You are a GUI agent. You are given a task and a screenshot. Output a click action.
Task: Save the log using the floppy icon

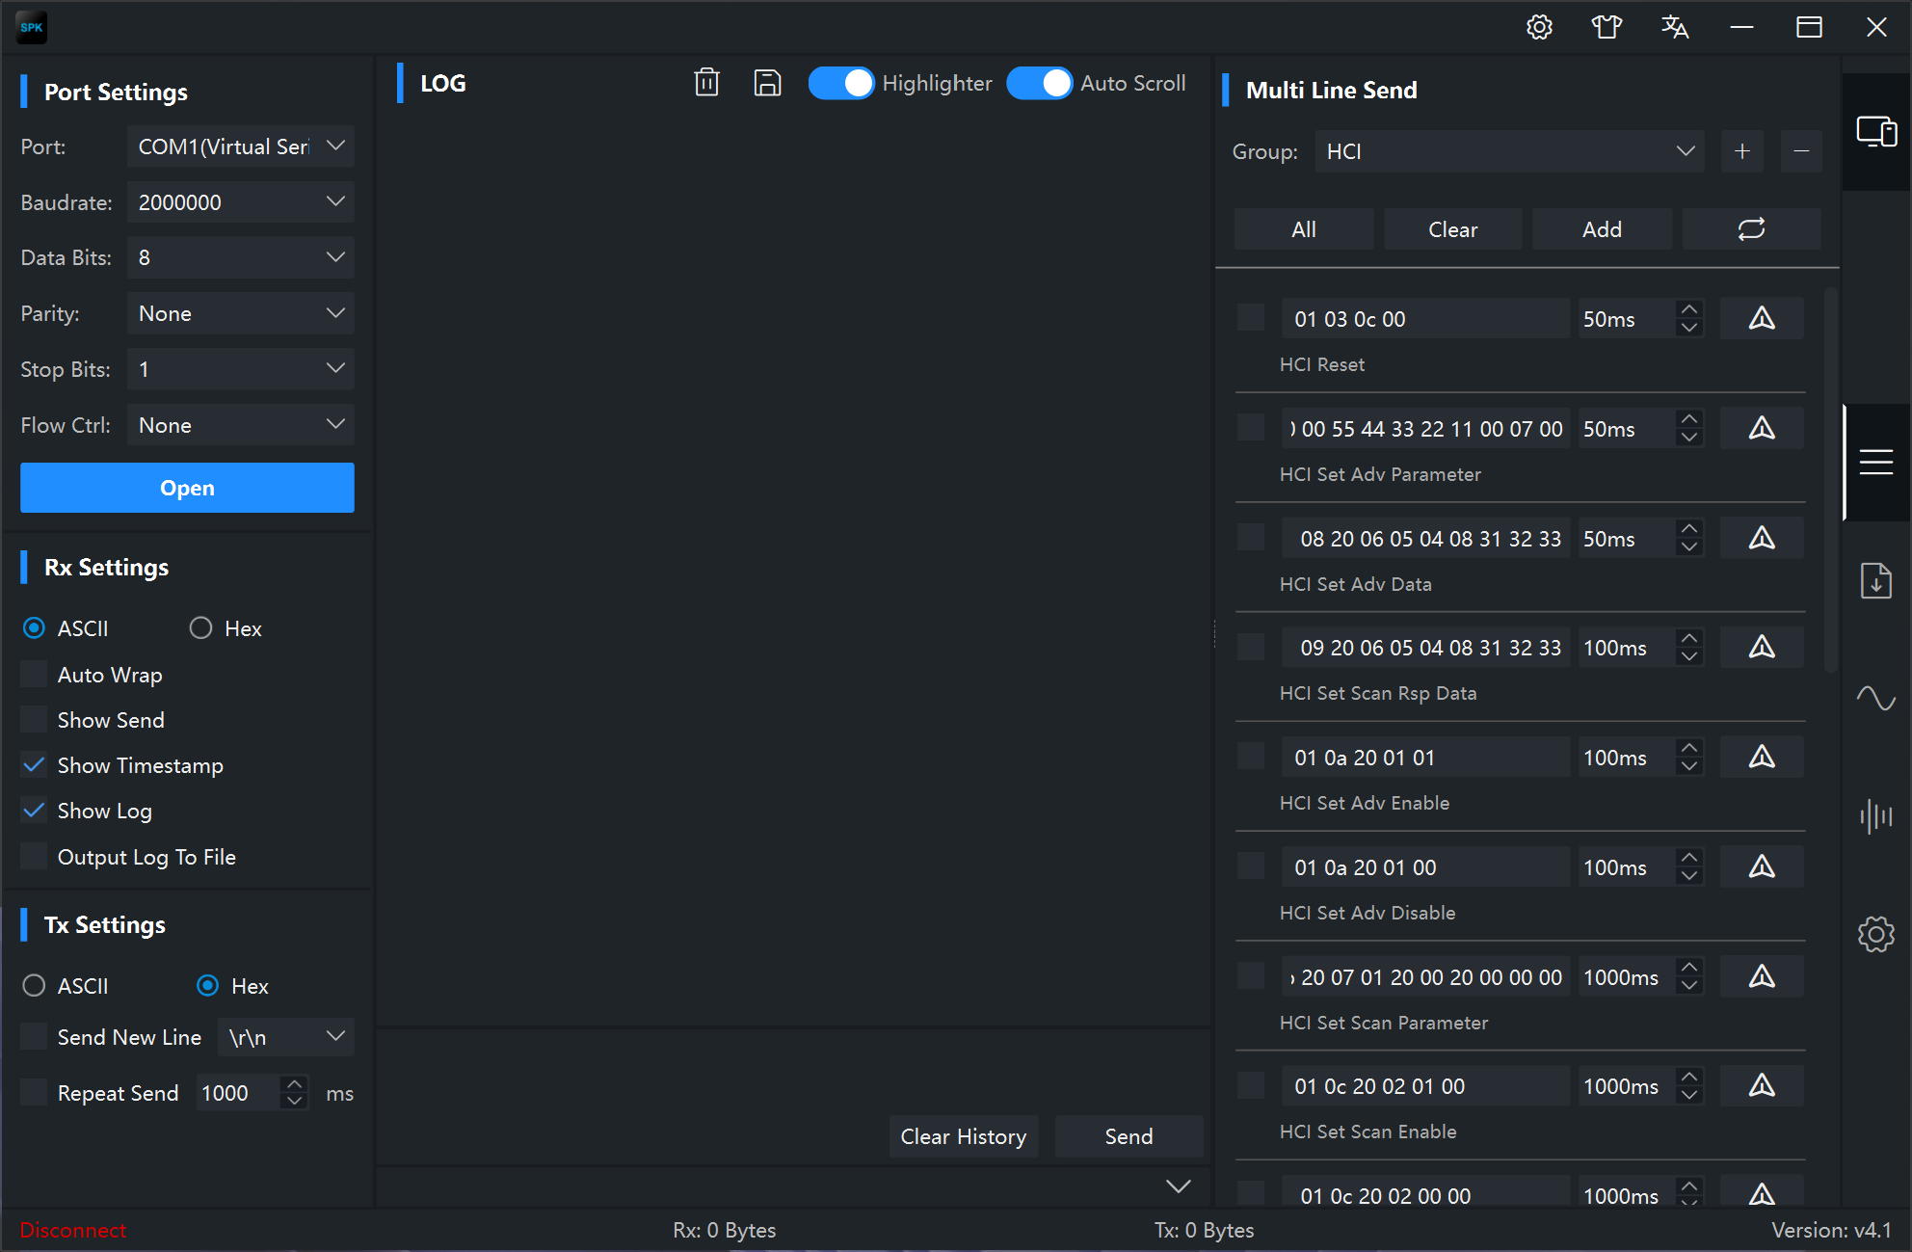767,83
